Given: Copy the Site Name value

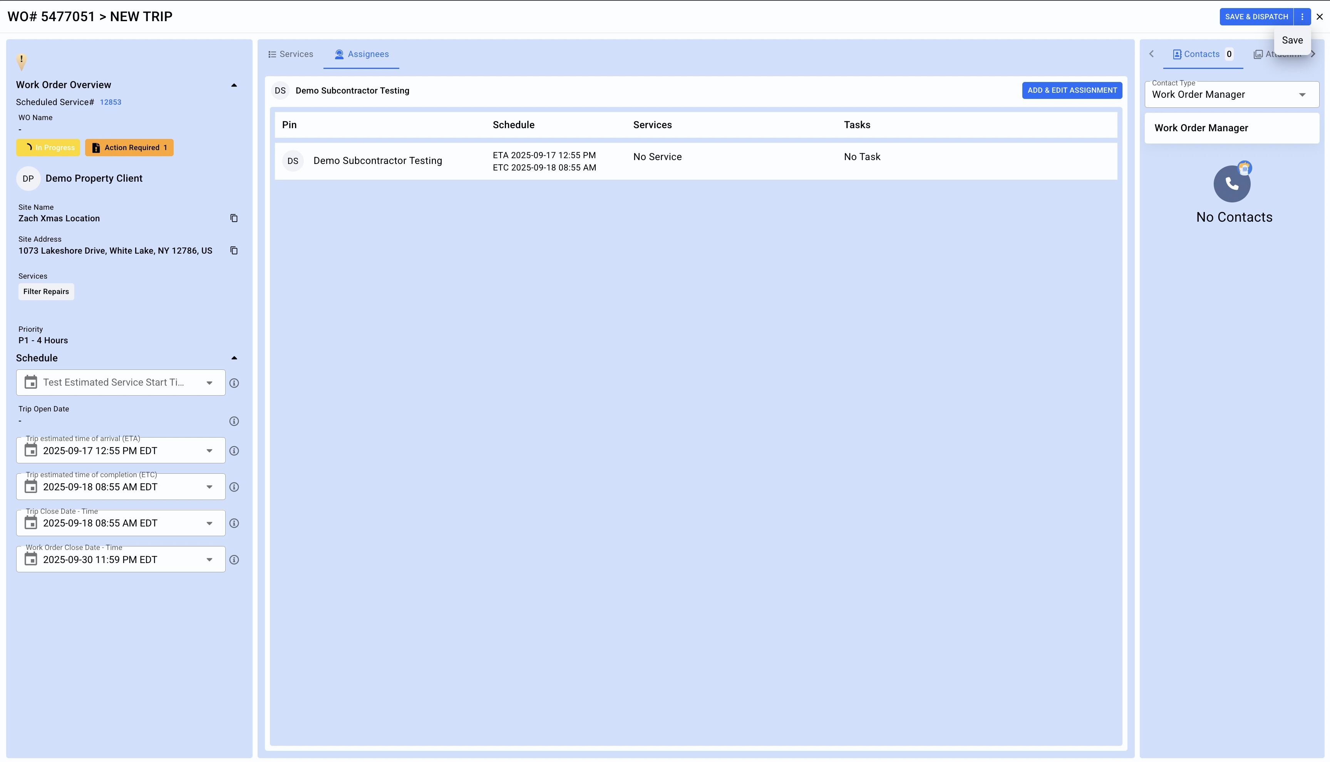Looking at the screenshot, I should (234, 218).
